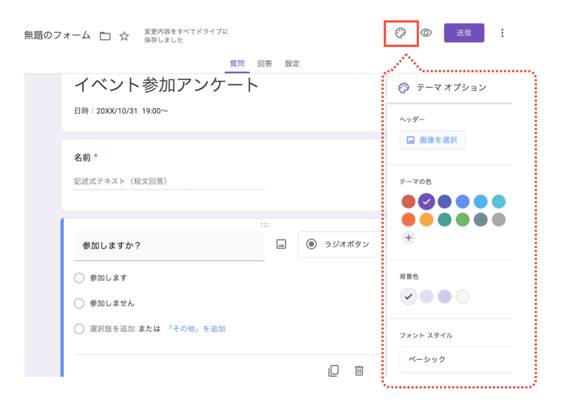The height and width of the screenshot is (402, 574).
Task: Open the theme customization palette icon
Action: click(x=401, y=33)
